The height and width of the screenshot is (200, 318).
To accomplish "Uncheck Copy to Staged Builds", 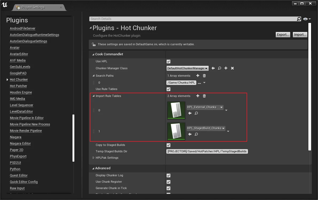I will coord(168,145).
